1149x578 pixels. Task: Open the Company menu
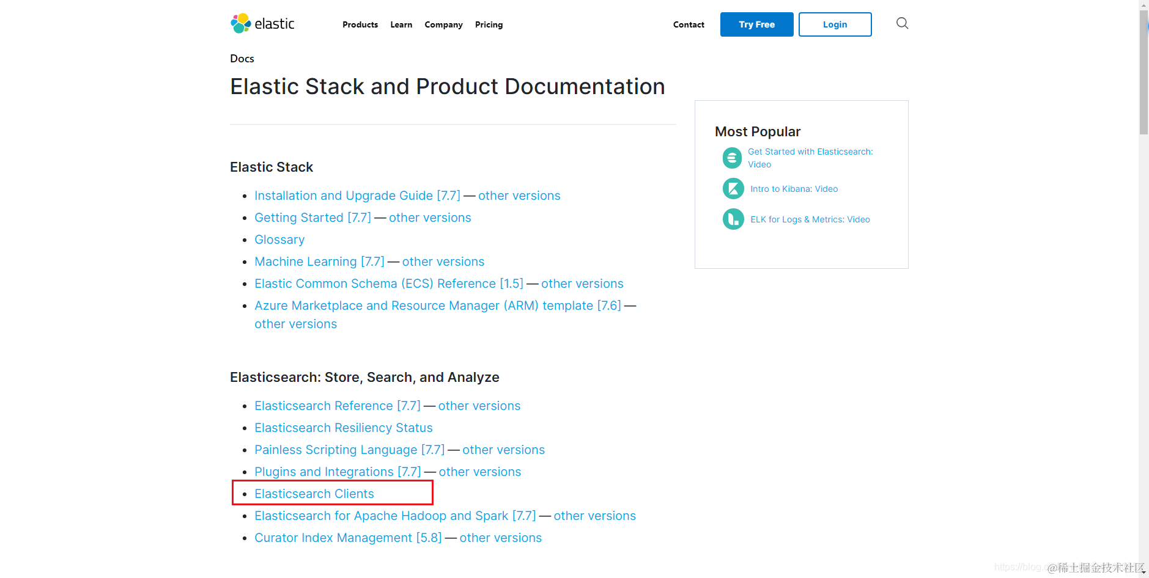point(443,24)
